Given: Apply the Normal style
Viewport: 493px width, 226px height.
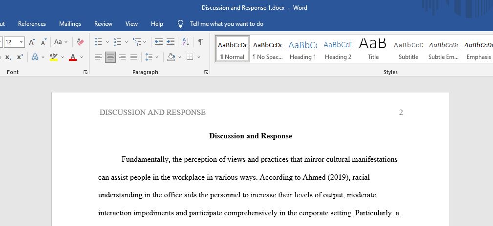Looking at the screenshot, I should coord(233,49).
